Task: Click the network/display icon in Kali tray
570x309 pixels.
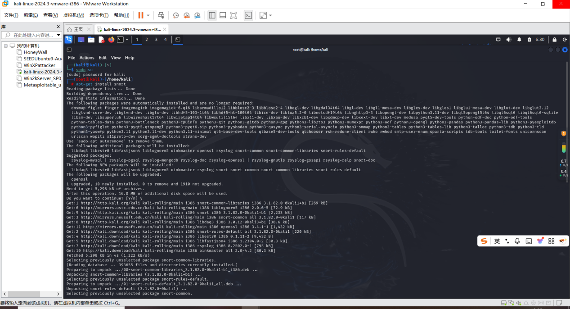Action: tap(498, 40)
